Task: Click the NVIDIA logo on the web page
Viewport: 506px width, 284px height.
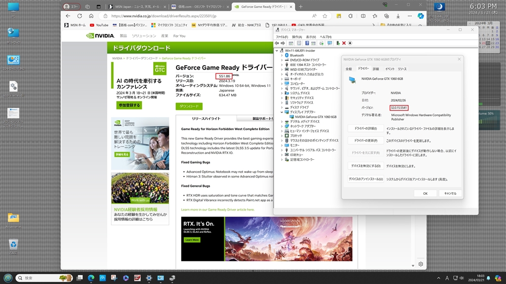Action: [x=100, y=35]
